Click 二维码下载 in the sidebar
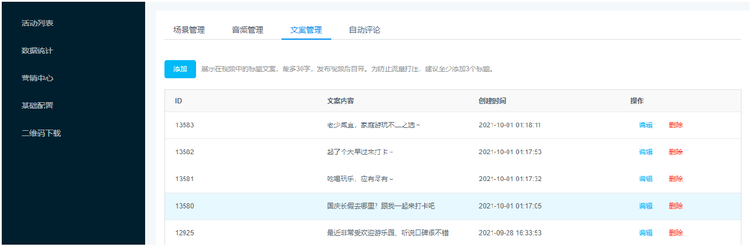Screen dimensions: 752x247 click(x=42, y=133)
